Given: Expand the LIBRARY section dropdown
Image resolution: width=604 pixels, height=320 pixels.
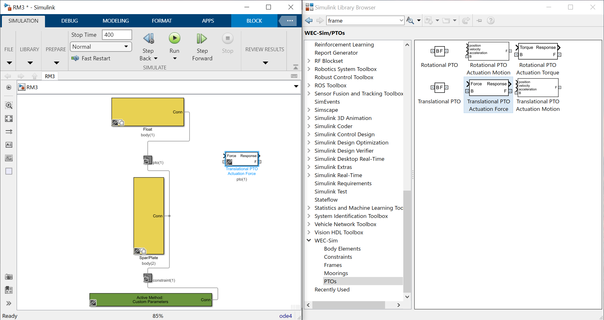Looking at the screenshot, I should coord(30,63).
